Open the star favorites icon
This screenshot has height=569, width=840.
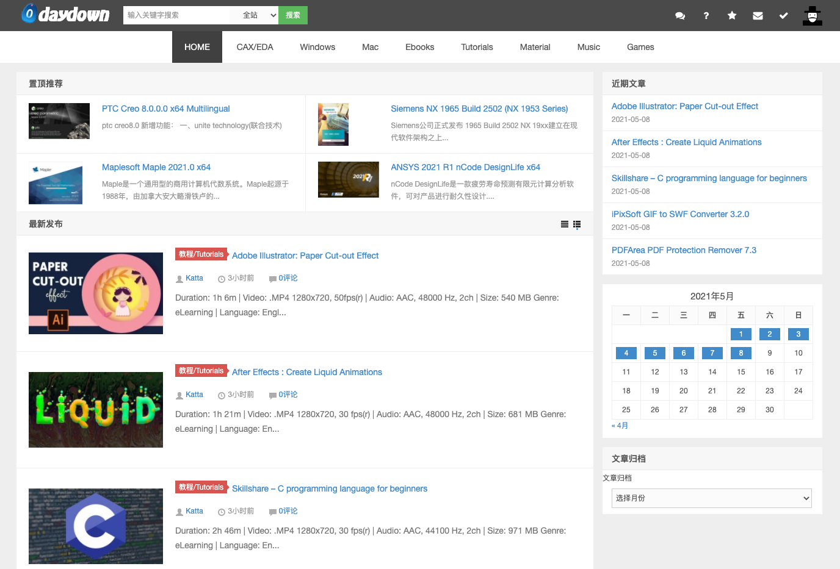[732, 16]
